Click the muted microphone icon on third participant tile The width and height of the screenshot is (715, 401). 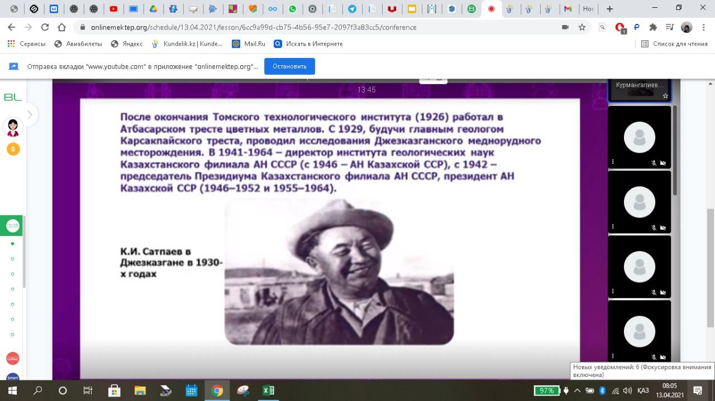pyautogui.click(x=654, y=292)
